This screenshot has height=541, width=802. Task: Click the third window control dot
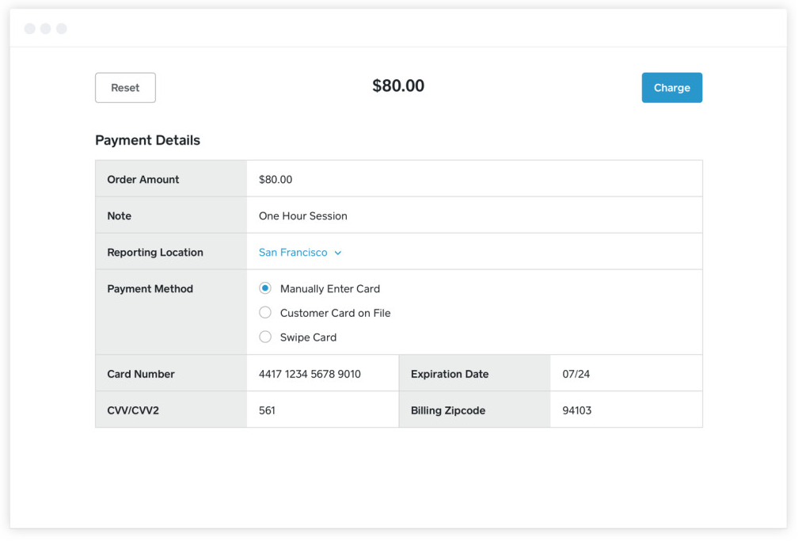click(x=62, y=29)
